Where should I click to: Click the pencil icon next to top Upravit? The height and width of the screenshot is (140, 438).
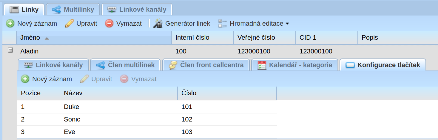pyautogui.click(x=69, y=23)
